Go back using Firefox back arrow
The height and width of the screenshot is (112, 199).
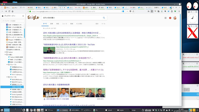point(2,11)
